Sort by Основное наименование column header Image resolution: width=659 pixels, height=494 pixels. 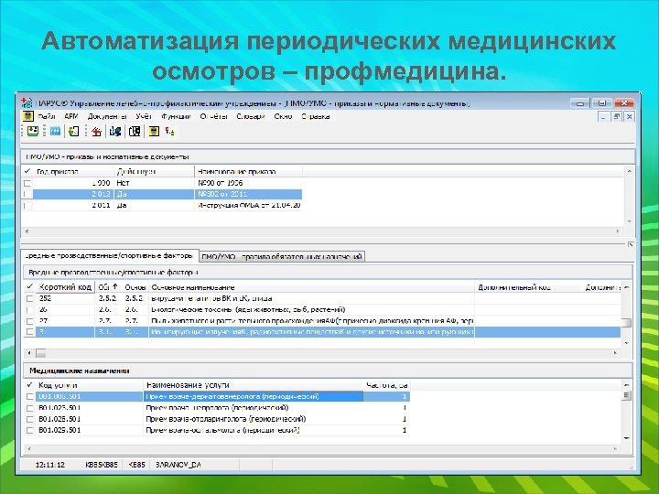311,287
